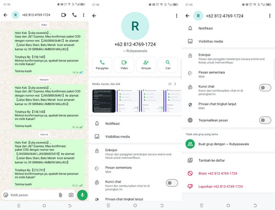Tap the Video button on contact info
This screenshot has width=275, height=210.
124,65
